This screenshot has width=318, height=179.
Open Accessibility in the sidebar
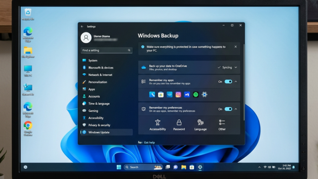[107, 118]
